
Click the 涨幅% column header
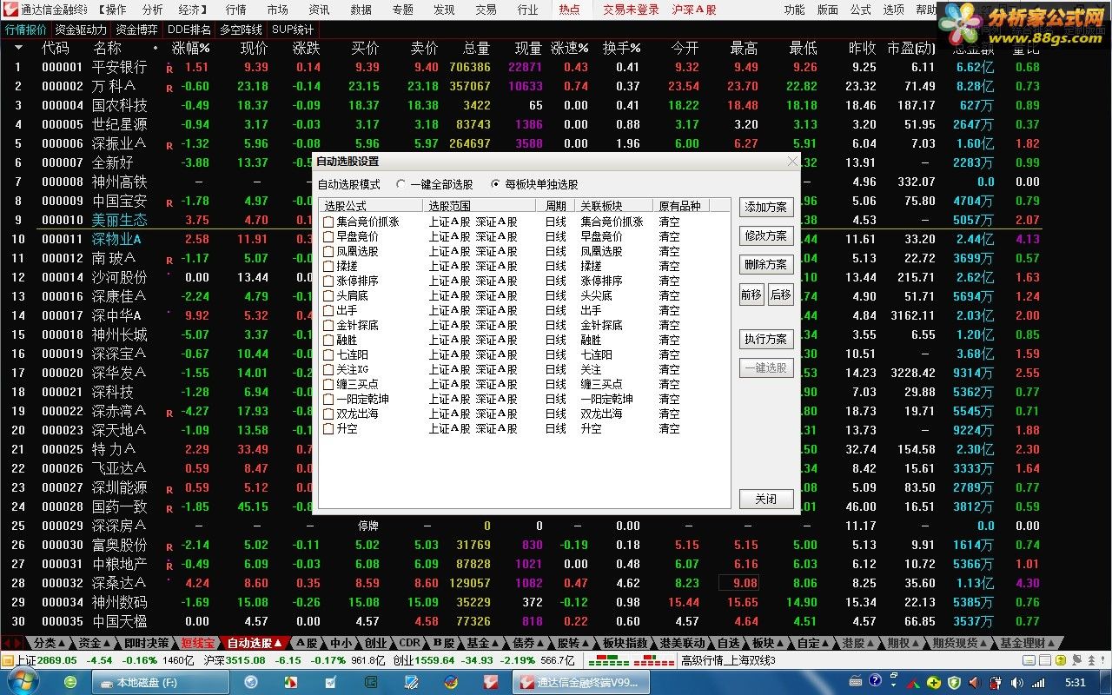(x=190, y=49)
